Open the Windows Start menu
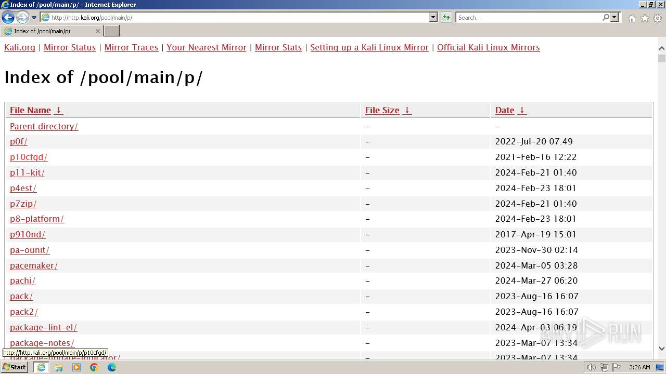666x374 pixels. coord(15,367)
